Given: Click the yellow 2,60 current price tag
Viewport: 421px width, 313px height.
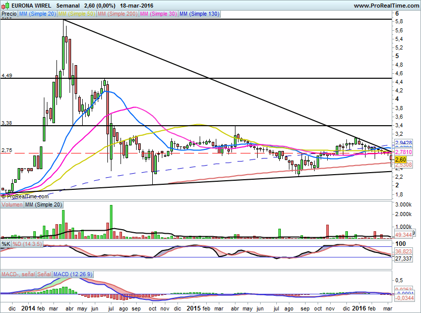Looking at the screenshot, I should pyautogui.click(x=400, y=160).
